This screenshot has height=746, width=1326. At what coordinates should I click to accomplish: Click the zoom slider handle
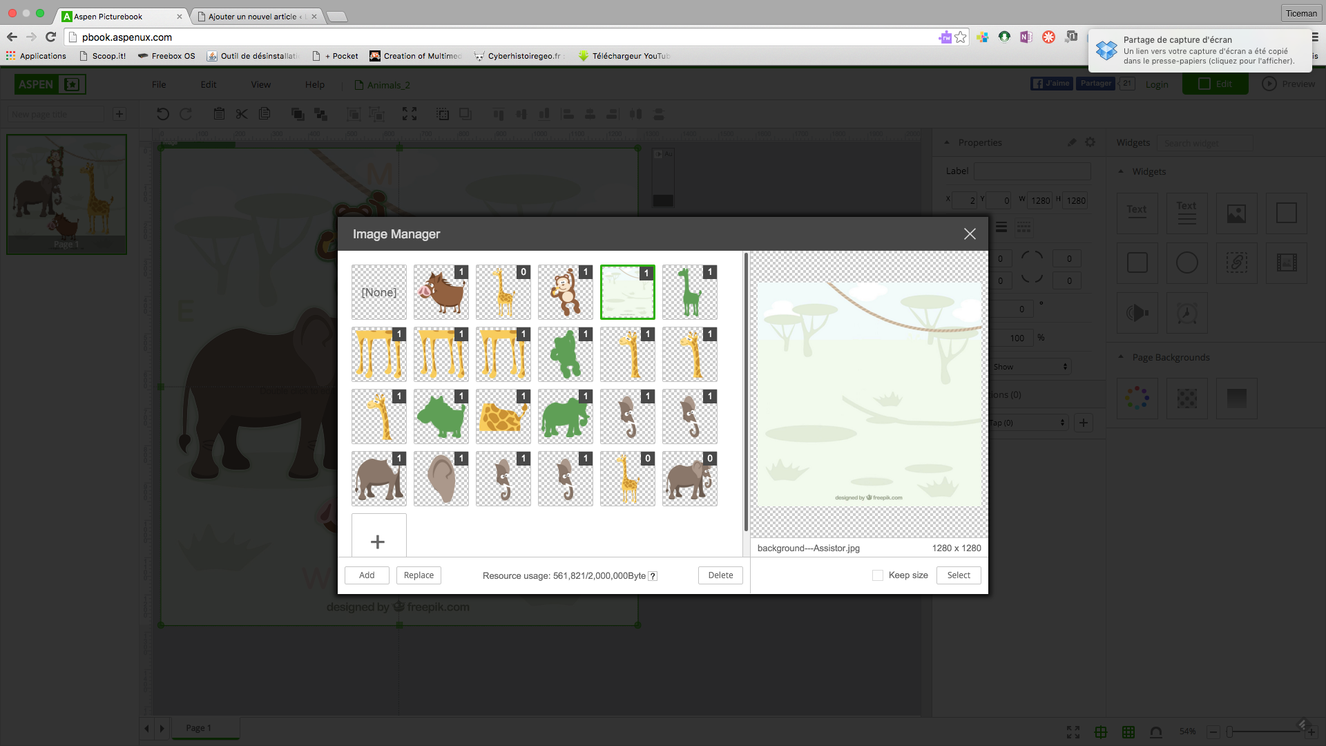[1229, 731]
